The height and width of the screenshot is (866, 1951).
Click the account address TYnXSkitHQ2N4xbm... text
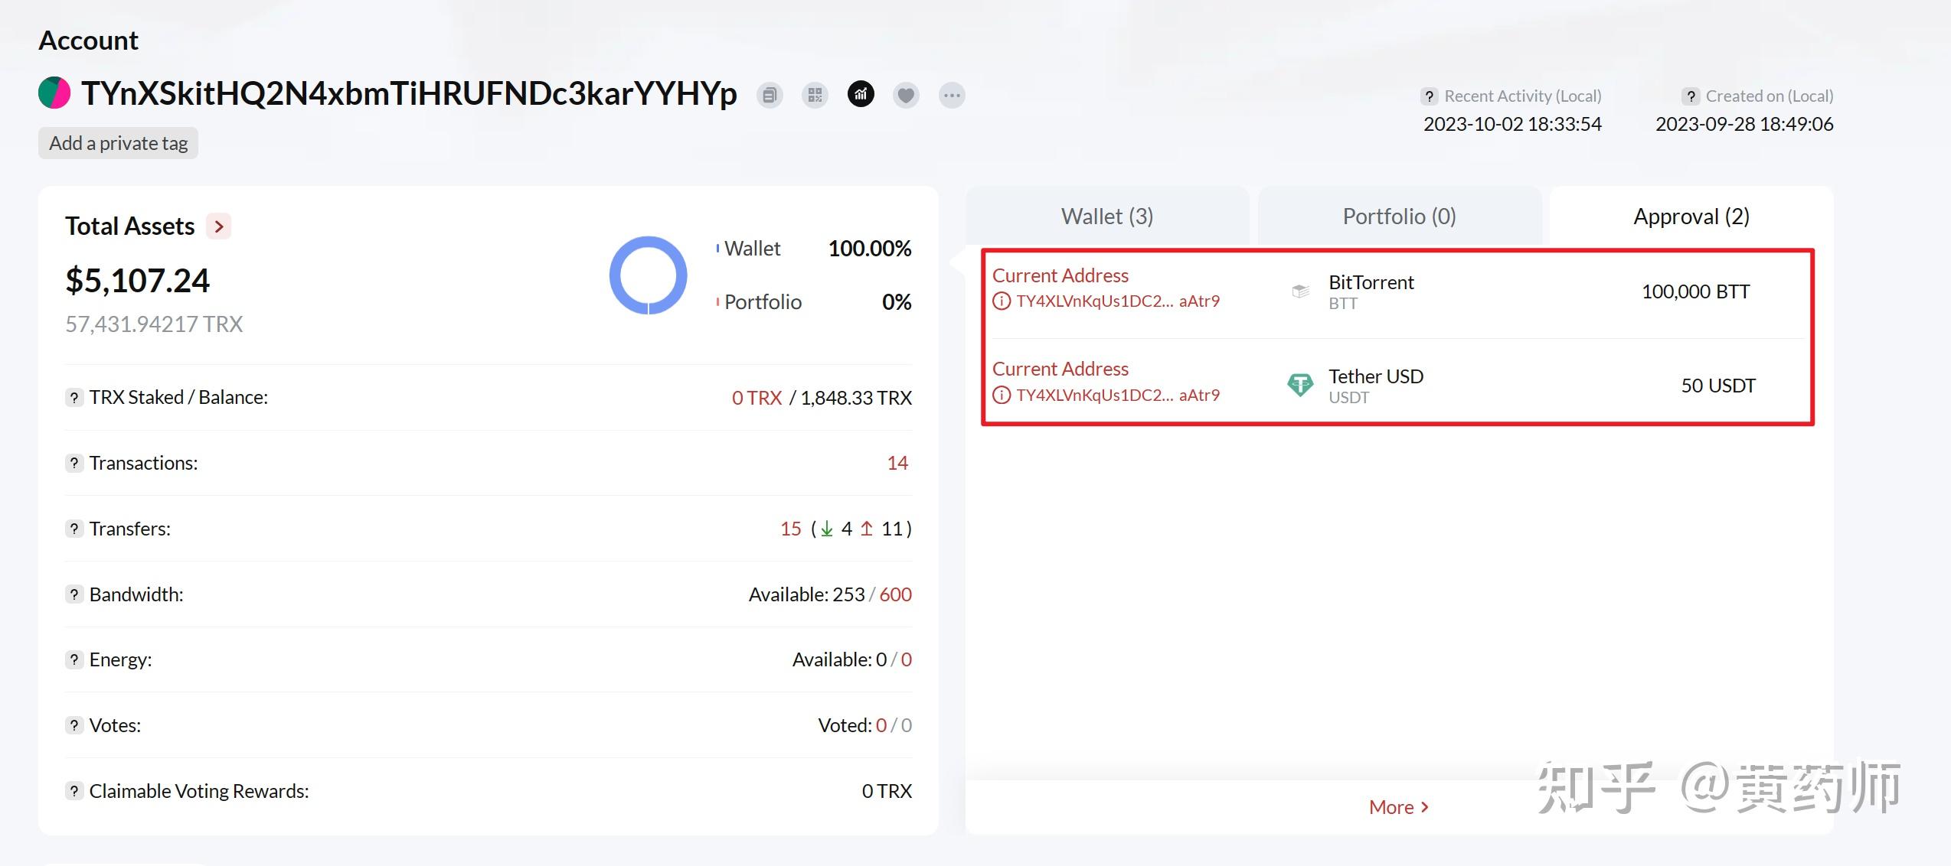pyautogui.click(x=409, y=94)
